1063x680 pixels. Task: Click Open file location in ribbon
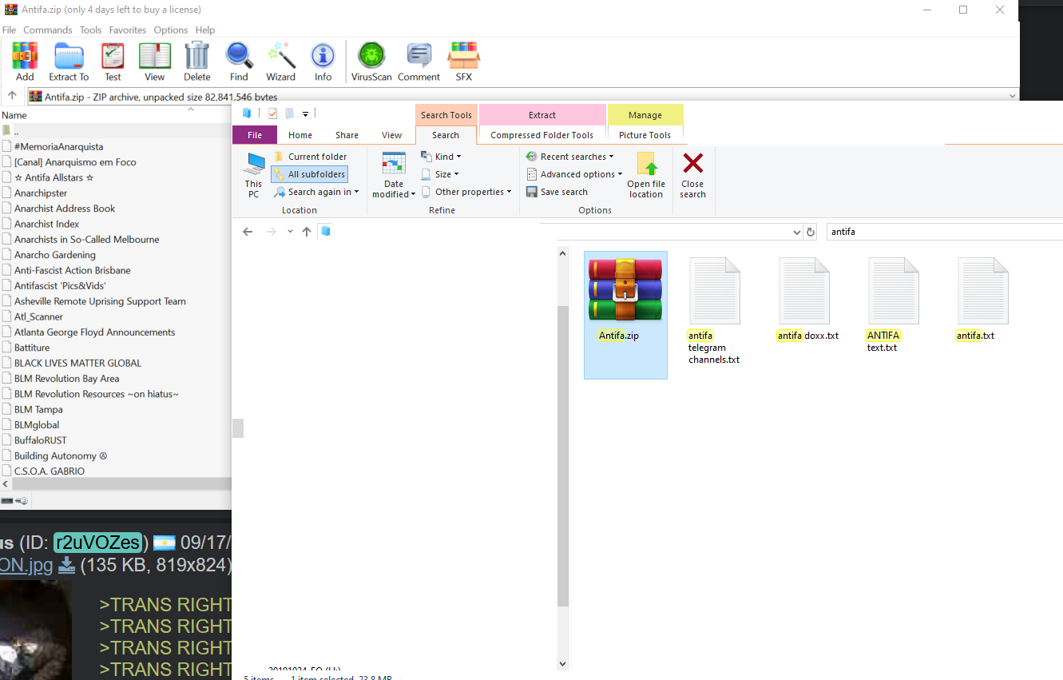pyautogui.click(x=646, y=175)
